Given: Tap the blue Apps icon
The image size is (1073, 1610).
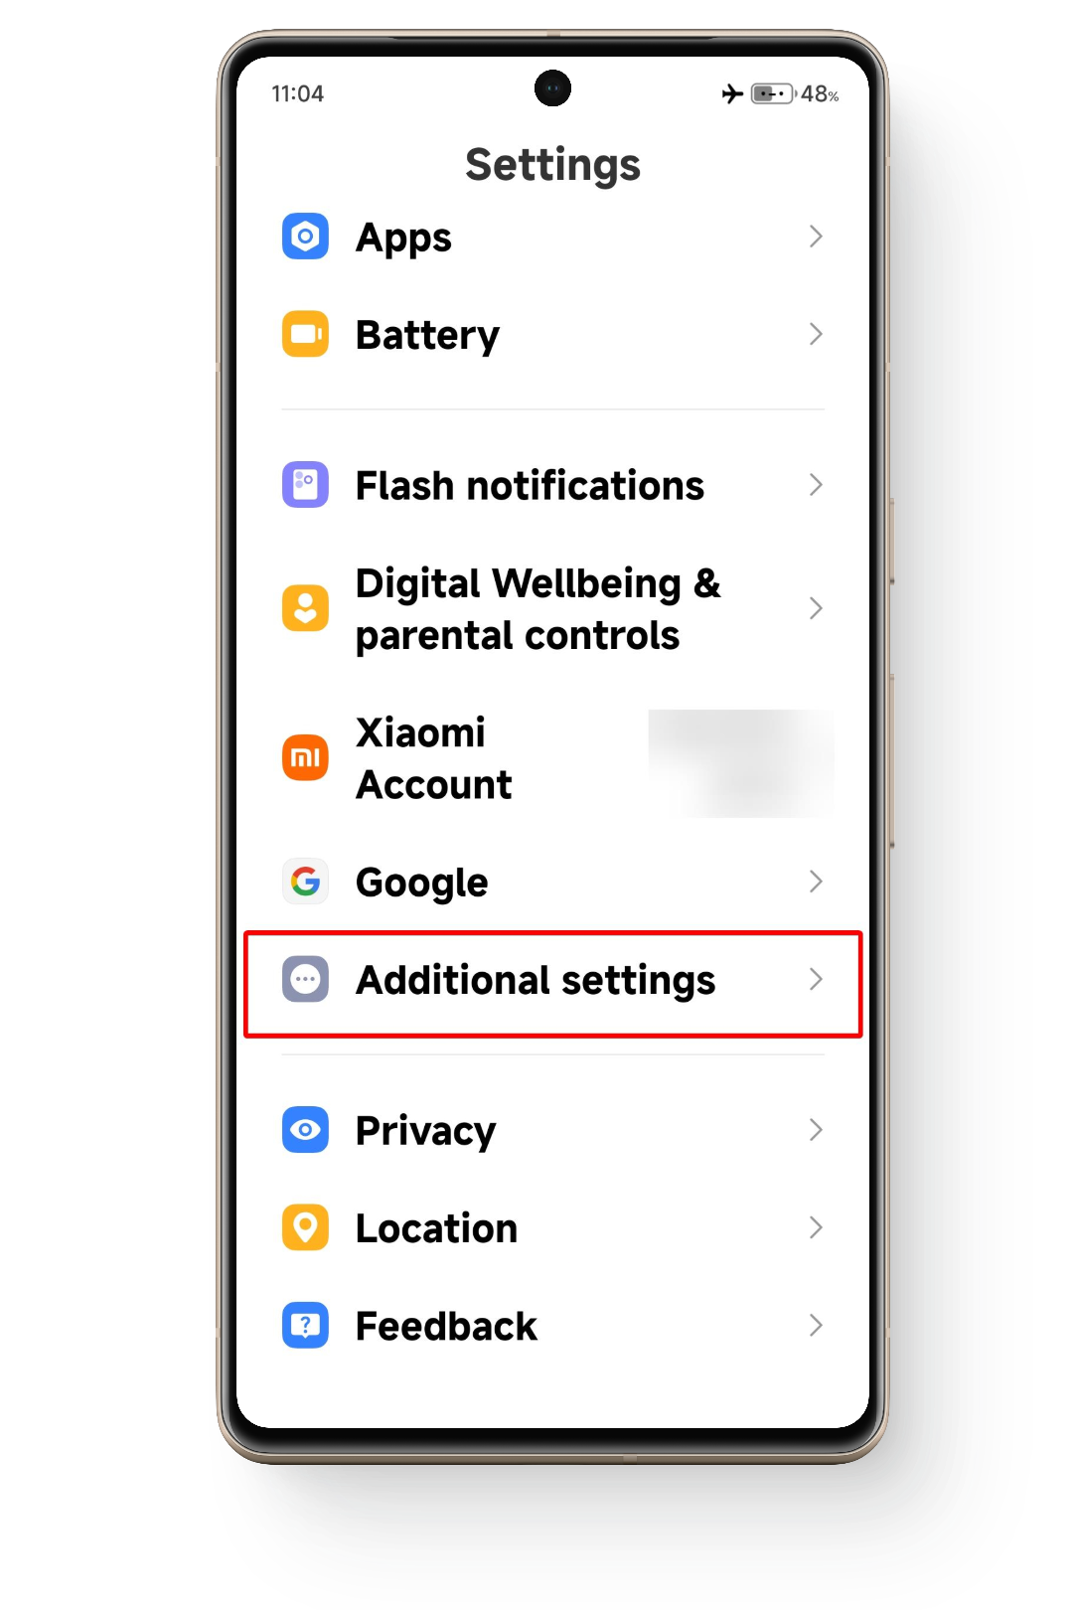Looking at the screenshot, I should [x=305, y=237].
